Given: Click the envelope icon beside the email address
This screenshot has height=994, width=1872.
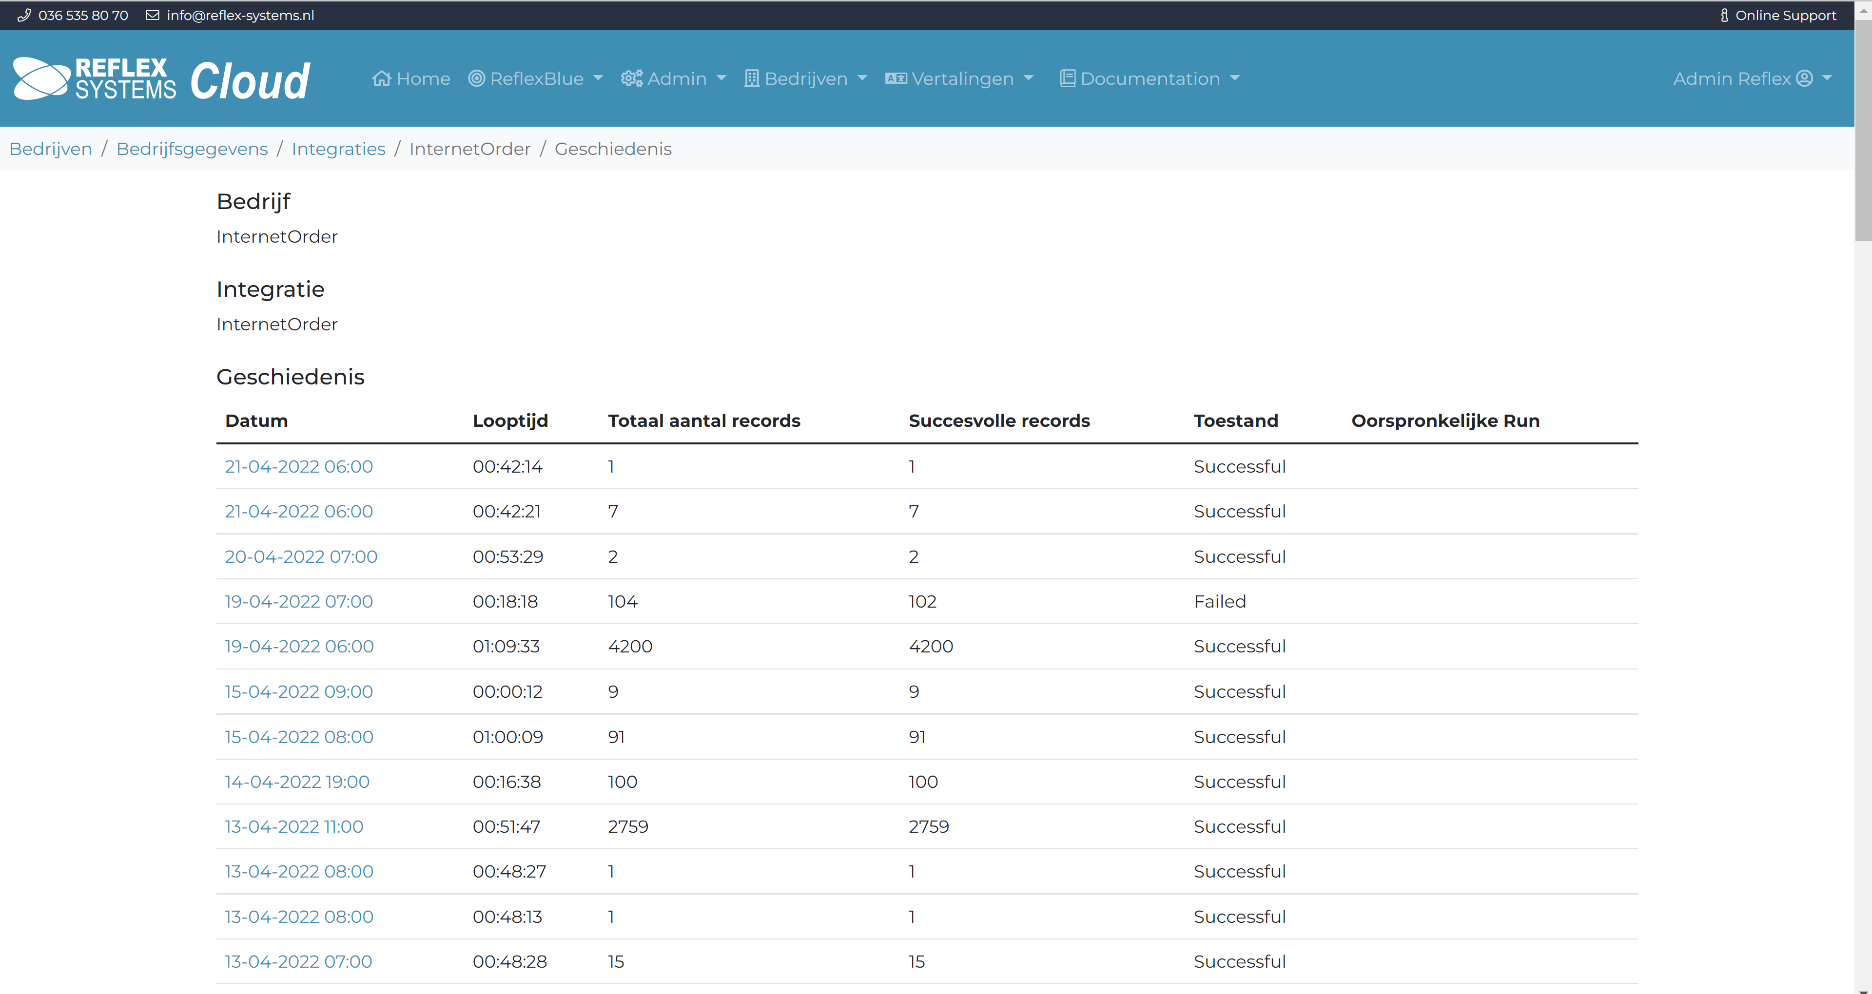Looking at the screenshot, I should pos(152,15).
